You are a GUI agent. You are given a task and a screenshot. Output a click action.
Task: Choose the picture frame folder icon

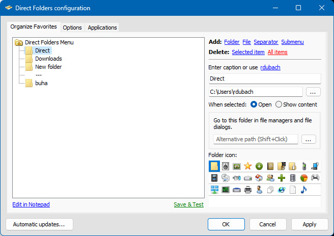(237, 166)
